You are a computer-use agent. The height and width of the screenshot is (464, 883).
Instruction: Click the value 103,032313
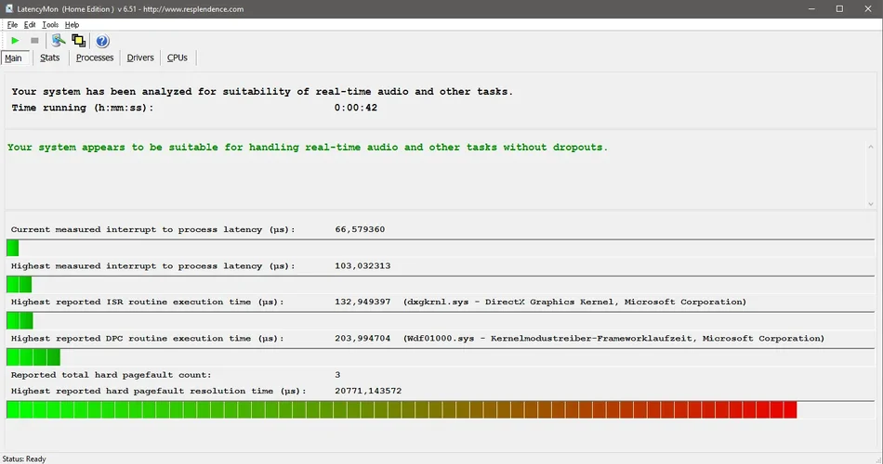(362, 266)
